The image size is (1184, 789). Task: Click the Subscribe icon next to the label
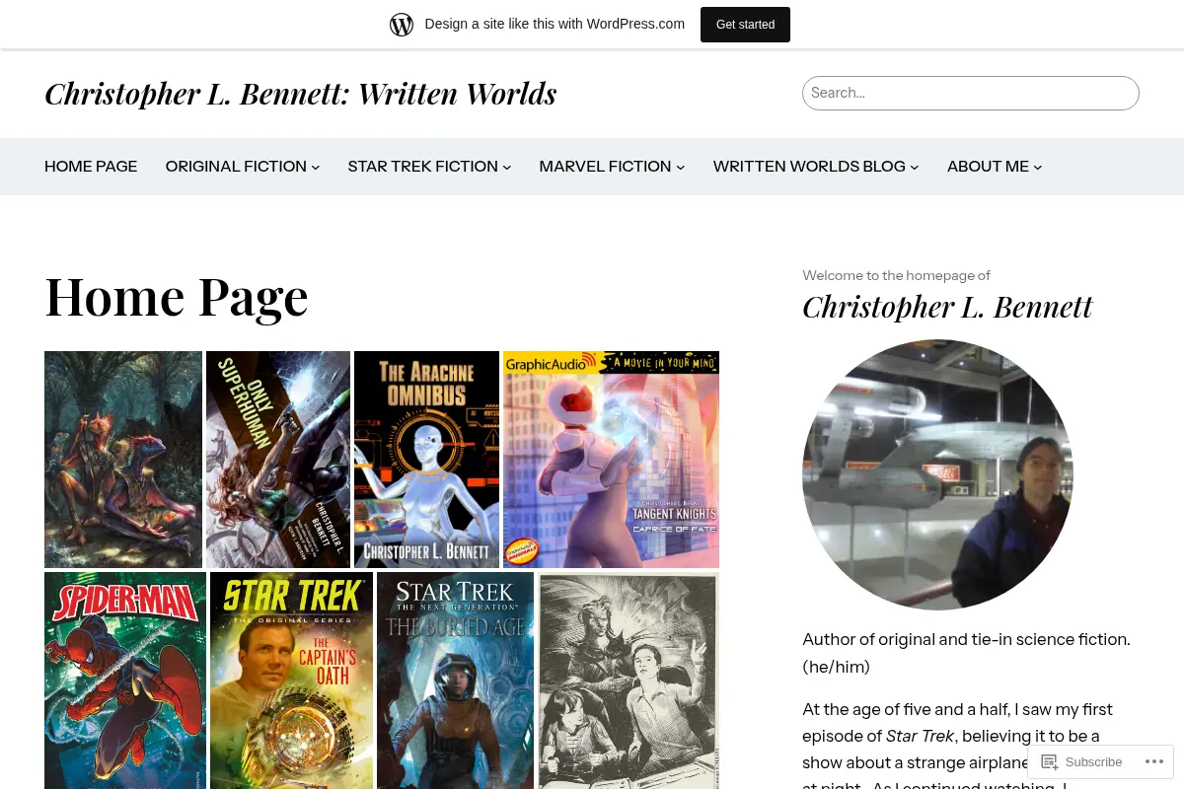tap(1050, 761)
